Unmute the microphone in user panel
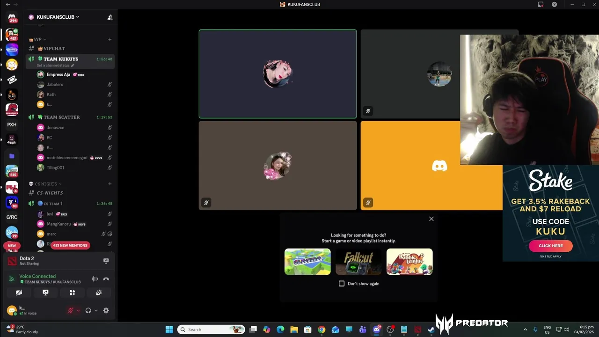The height and width of the screenshot is (337, 599). [x=71, y=310]
